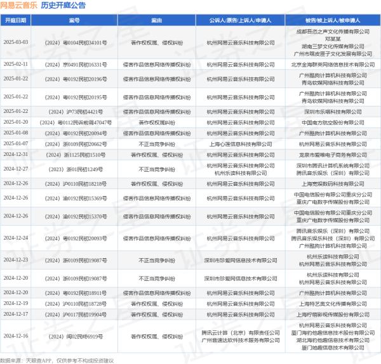
Task: Click case number 粤0104民初34101号
Action: tap(76, 42)
